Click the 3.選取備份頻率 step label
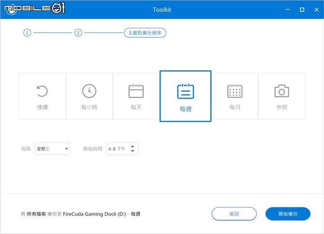 [145, 33]
